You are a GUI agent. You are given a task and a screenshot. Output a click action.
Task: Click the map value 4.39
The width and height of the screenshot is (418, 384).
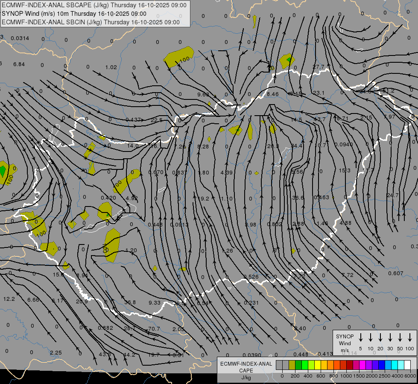pyautogui.click(x=227, y=173)
